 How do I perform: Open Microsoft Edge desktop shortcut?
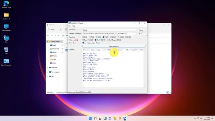click(x=6, y=4)
